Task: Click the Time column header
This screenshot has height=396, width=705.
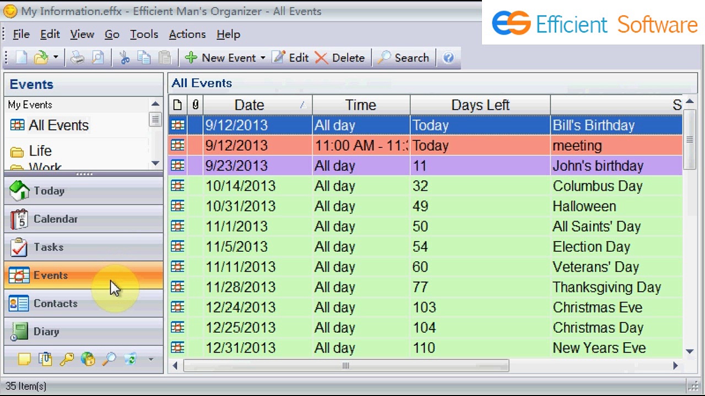Action: pyautogui.click(x=361, y=105)
